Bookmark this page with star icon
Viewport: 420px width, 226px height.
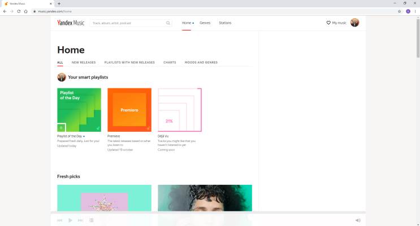pyautogui.click(x=399, y=11)
